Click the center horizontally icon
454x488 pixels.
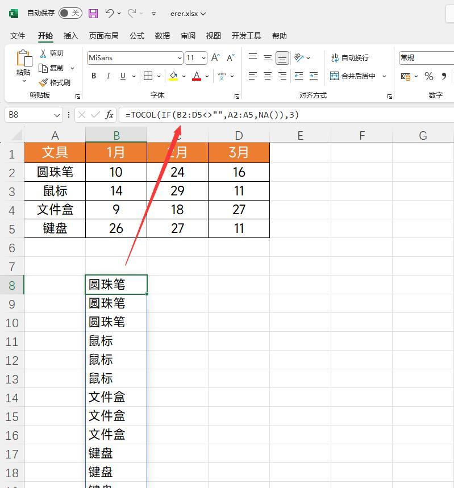click(x=268, y=76)
